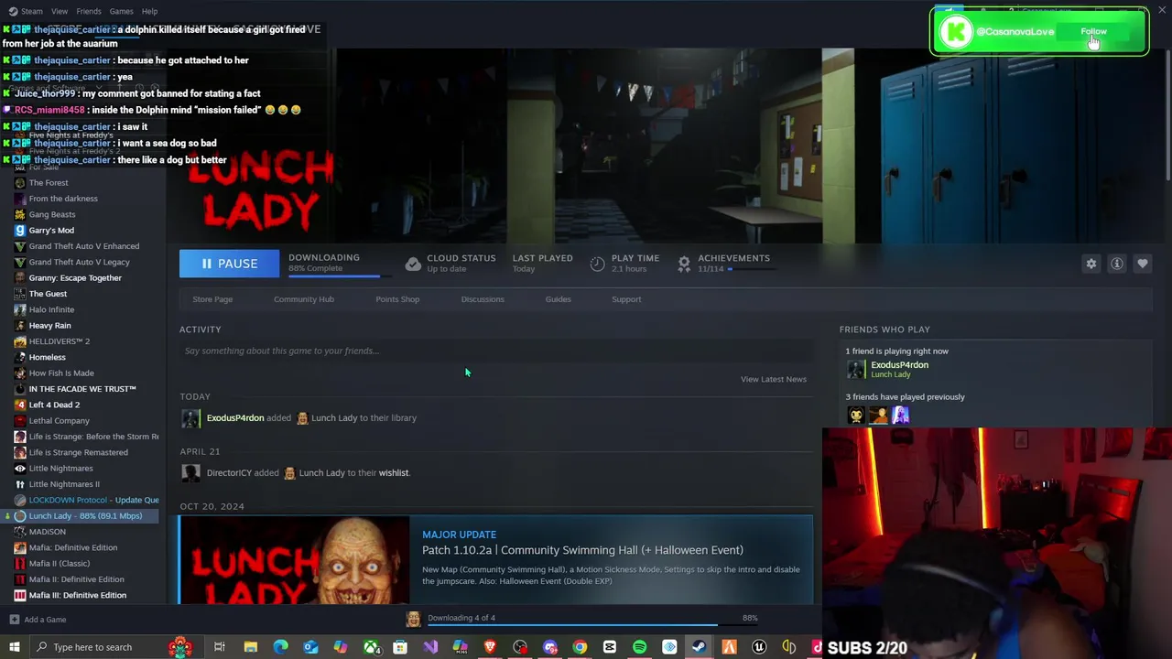Open the Discussions tab
Screen dimensions: 1172x659
pos(483,299)
